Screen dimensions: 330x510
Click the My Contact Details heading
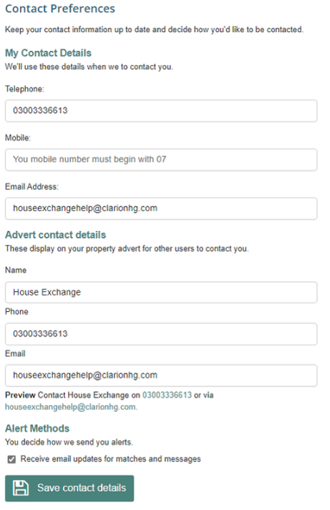click(x=48, y=53)
